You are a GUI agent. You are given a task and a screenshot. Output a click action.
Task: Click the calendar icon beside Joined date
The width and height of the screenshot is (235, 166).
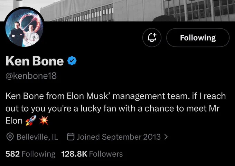70,137
